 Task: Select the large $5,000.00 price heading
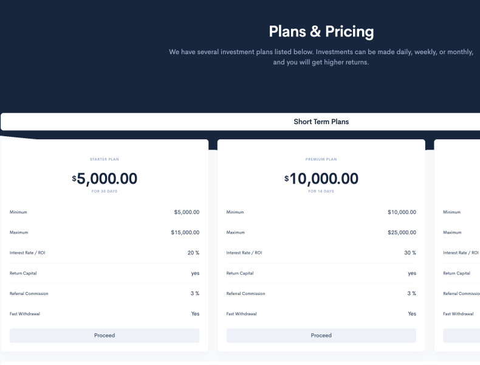coord(105,179)
